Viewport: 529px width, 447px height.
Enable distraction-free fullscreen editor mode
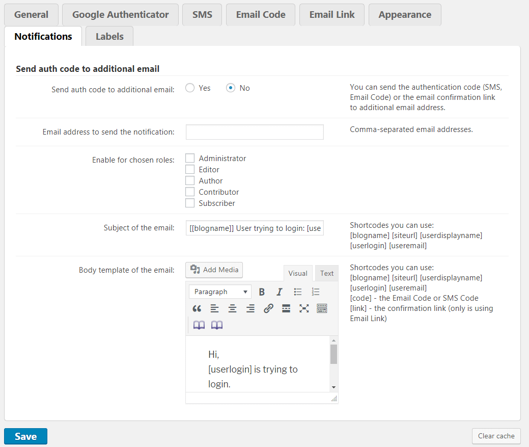[x=304, y=308]
